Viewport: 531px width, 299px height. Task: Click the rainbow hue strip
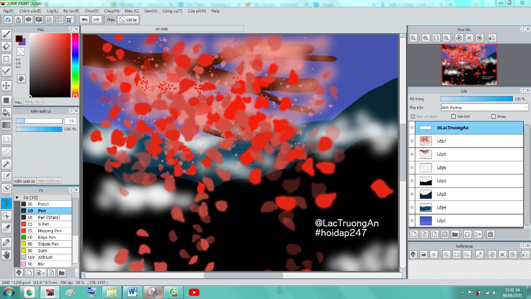click(75, 65)
